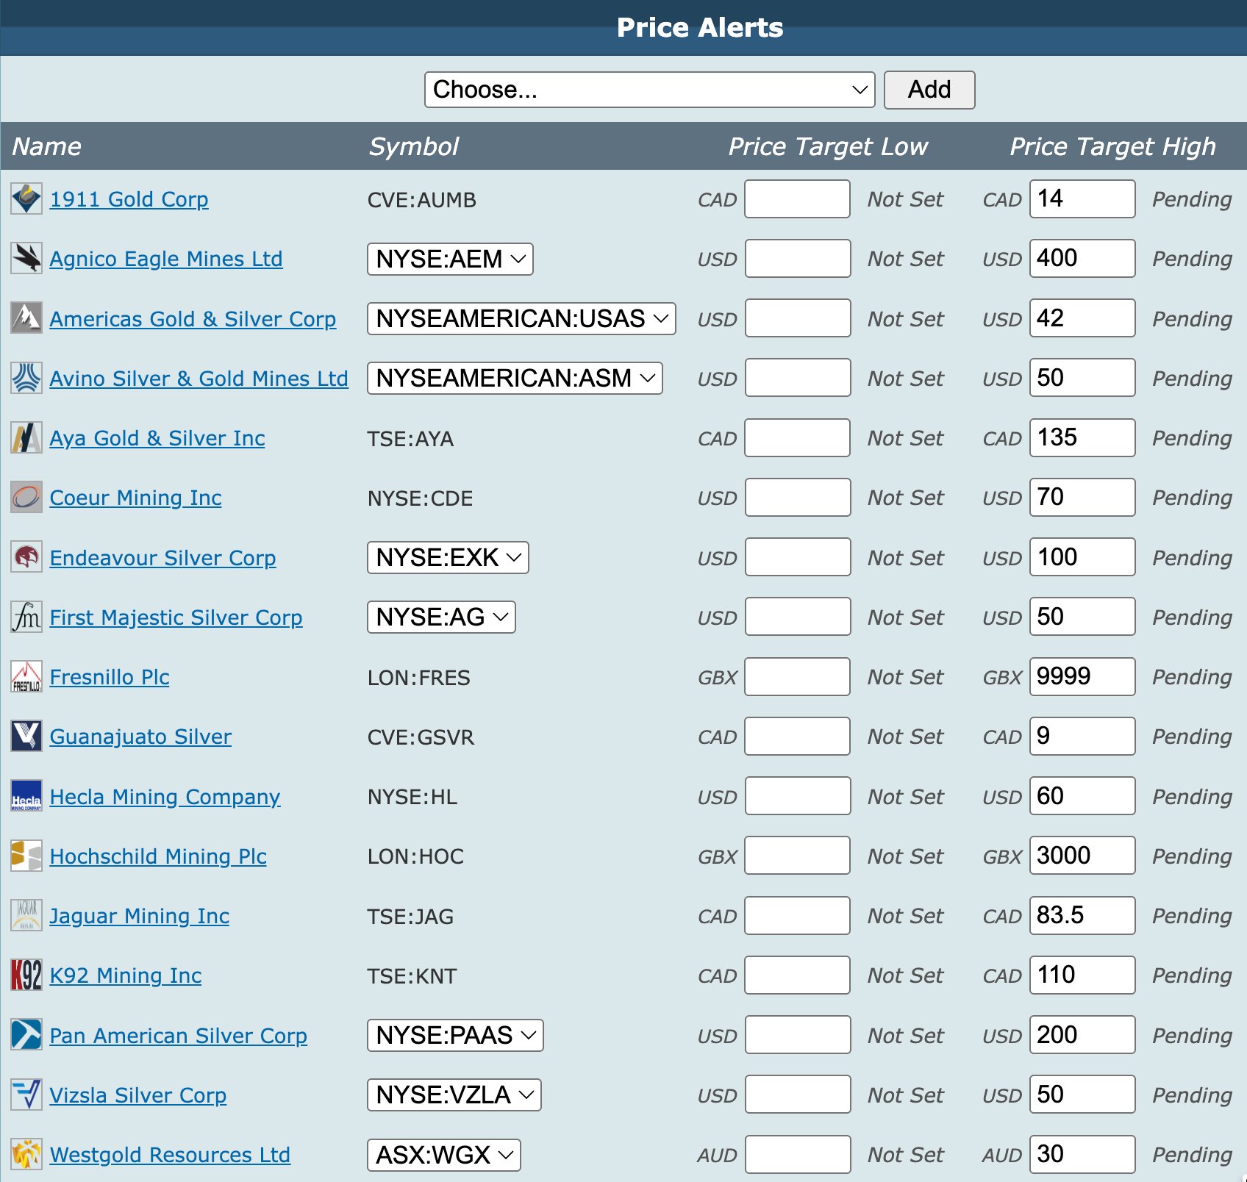Open the Pan American Silver Corp link

[x=178, y=1036]
